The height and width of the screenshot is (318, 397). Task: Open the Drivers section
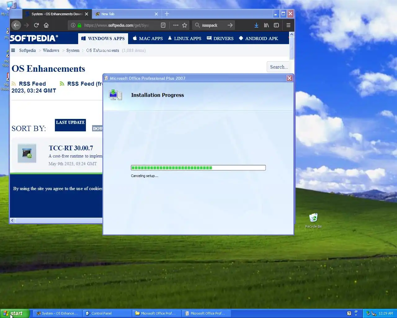[x=220, y=39]
